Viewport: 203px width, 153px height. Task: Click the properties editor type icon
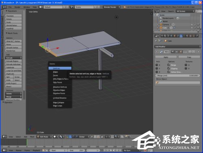pyautogui.click(x=157, y=36)
